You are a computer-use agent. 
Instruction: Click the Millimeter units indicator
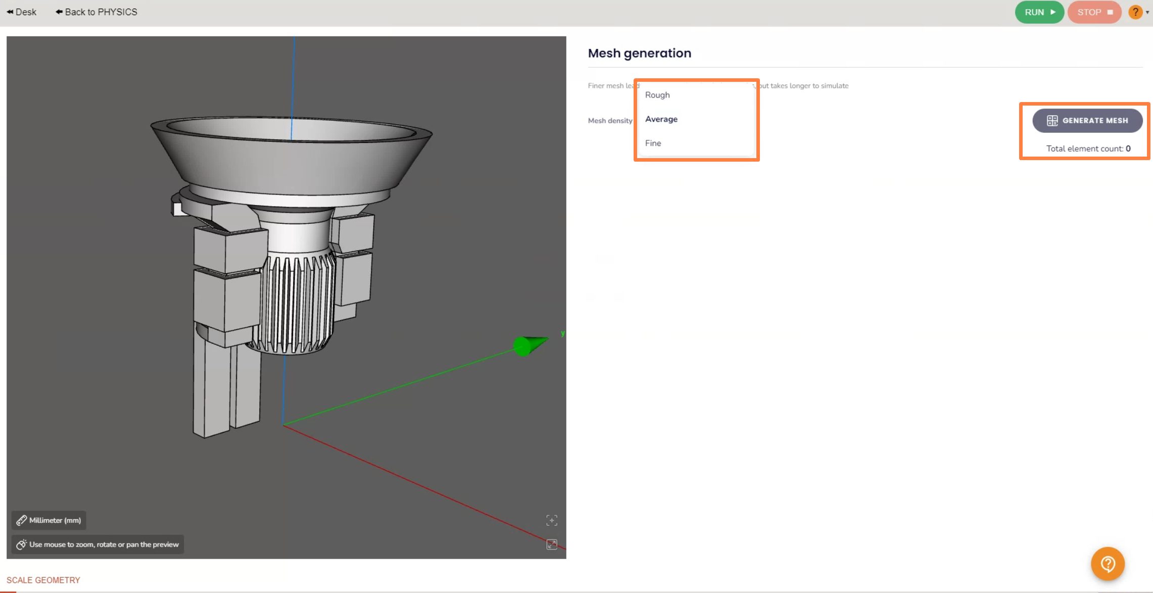point(49,520)
